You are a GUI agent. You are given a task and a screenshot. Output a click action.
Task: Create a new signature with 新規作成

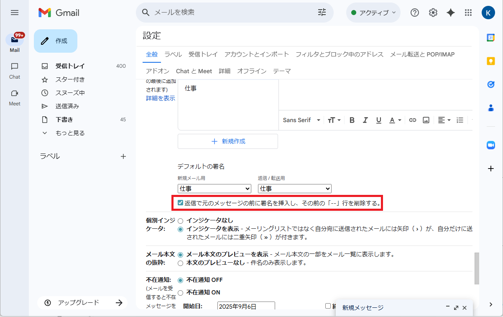tap(227, 141)
